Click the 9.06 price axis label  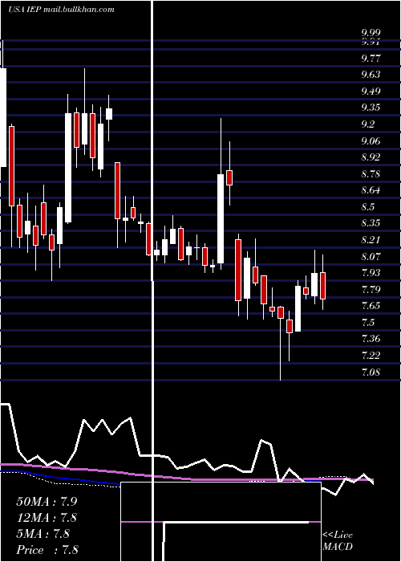[371, 140]
